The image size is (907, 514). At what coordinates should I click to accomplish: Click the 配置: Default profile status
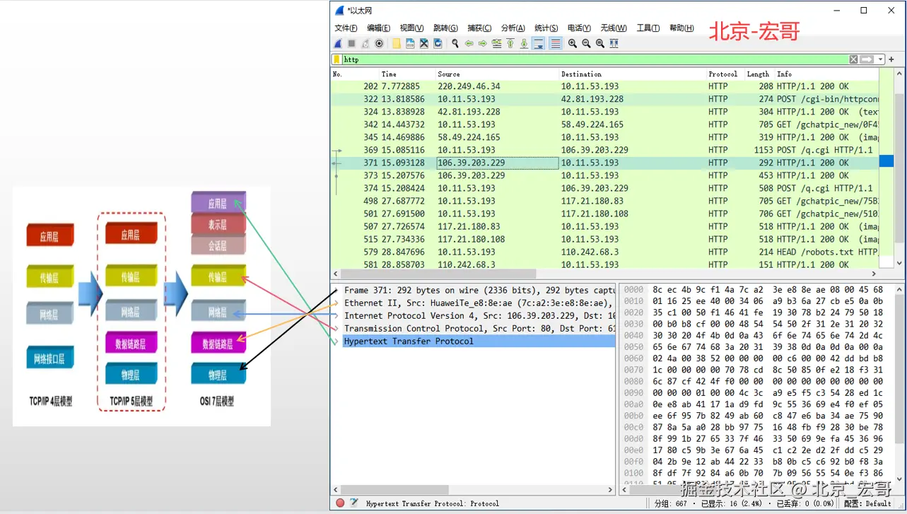867,503
